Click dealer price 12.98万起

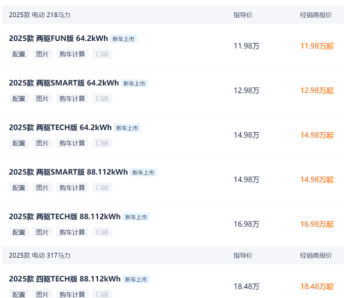[x=316, y=90]
